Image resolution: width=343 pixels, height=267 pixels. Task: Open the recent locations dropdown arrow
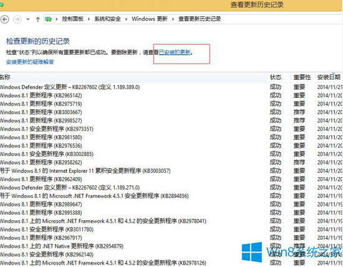click(28, 19)
